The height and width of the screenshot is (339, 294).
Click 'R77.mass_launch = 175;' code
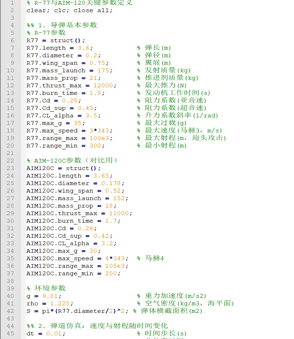point(69,71)
